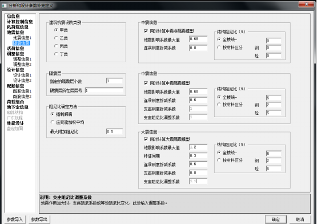Open 总信息 in the left tree
Viewport: 317px width, 224px height.
click(x=13, y=17)
